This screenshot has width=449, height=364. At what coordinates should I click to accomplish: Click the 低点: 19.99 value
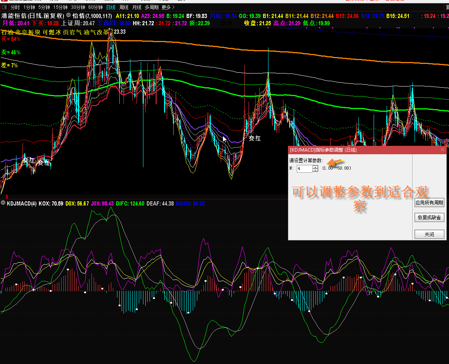coord(316,23)
